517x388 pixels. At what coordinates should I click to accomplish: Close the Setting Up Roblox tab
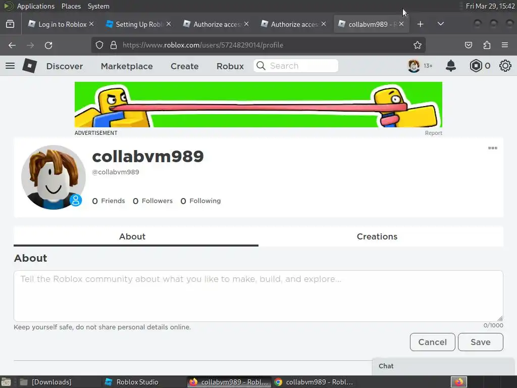[x=169, y=24]
